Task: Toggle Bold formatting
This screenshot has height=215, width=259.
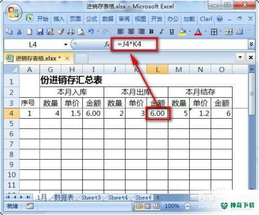Action: [151, 32]
